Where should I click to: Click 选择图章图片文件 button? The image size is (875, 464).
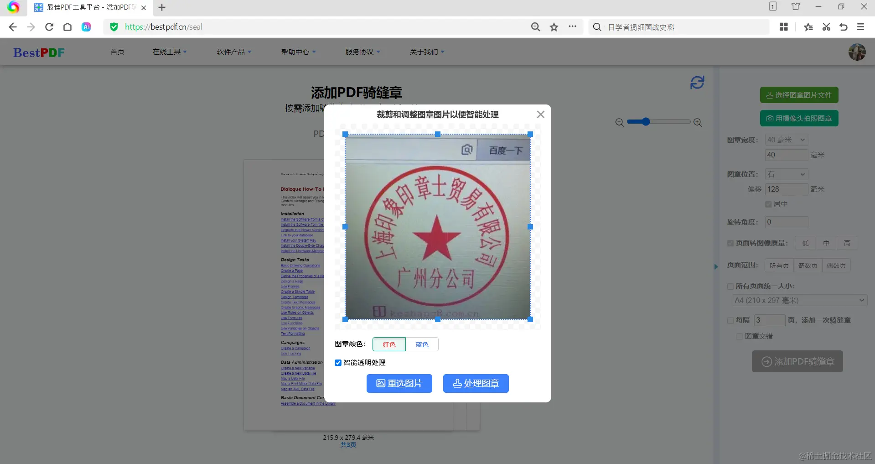799,95
